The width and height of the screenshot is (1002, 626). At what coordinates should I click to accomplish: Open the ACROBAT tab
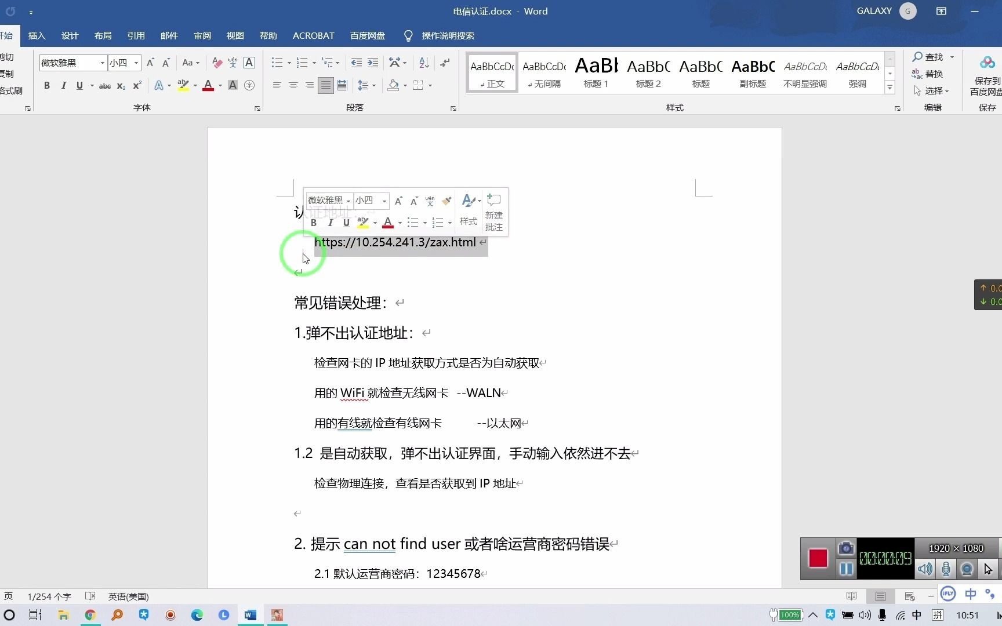click(x=313, y=36)
